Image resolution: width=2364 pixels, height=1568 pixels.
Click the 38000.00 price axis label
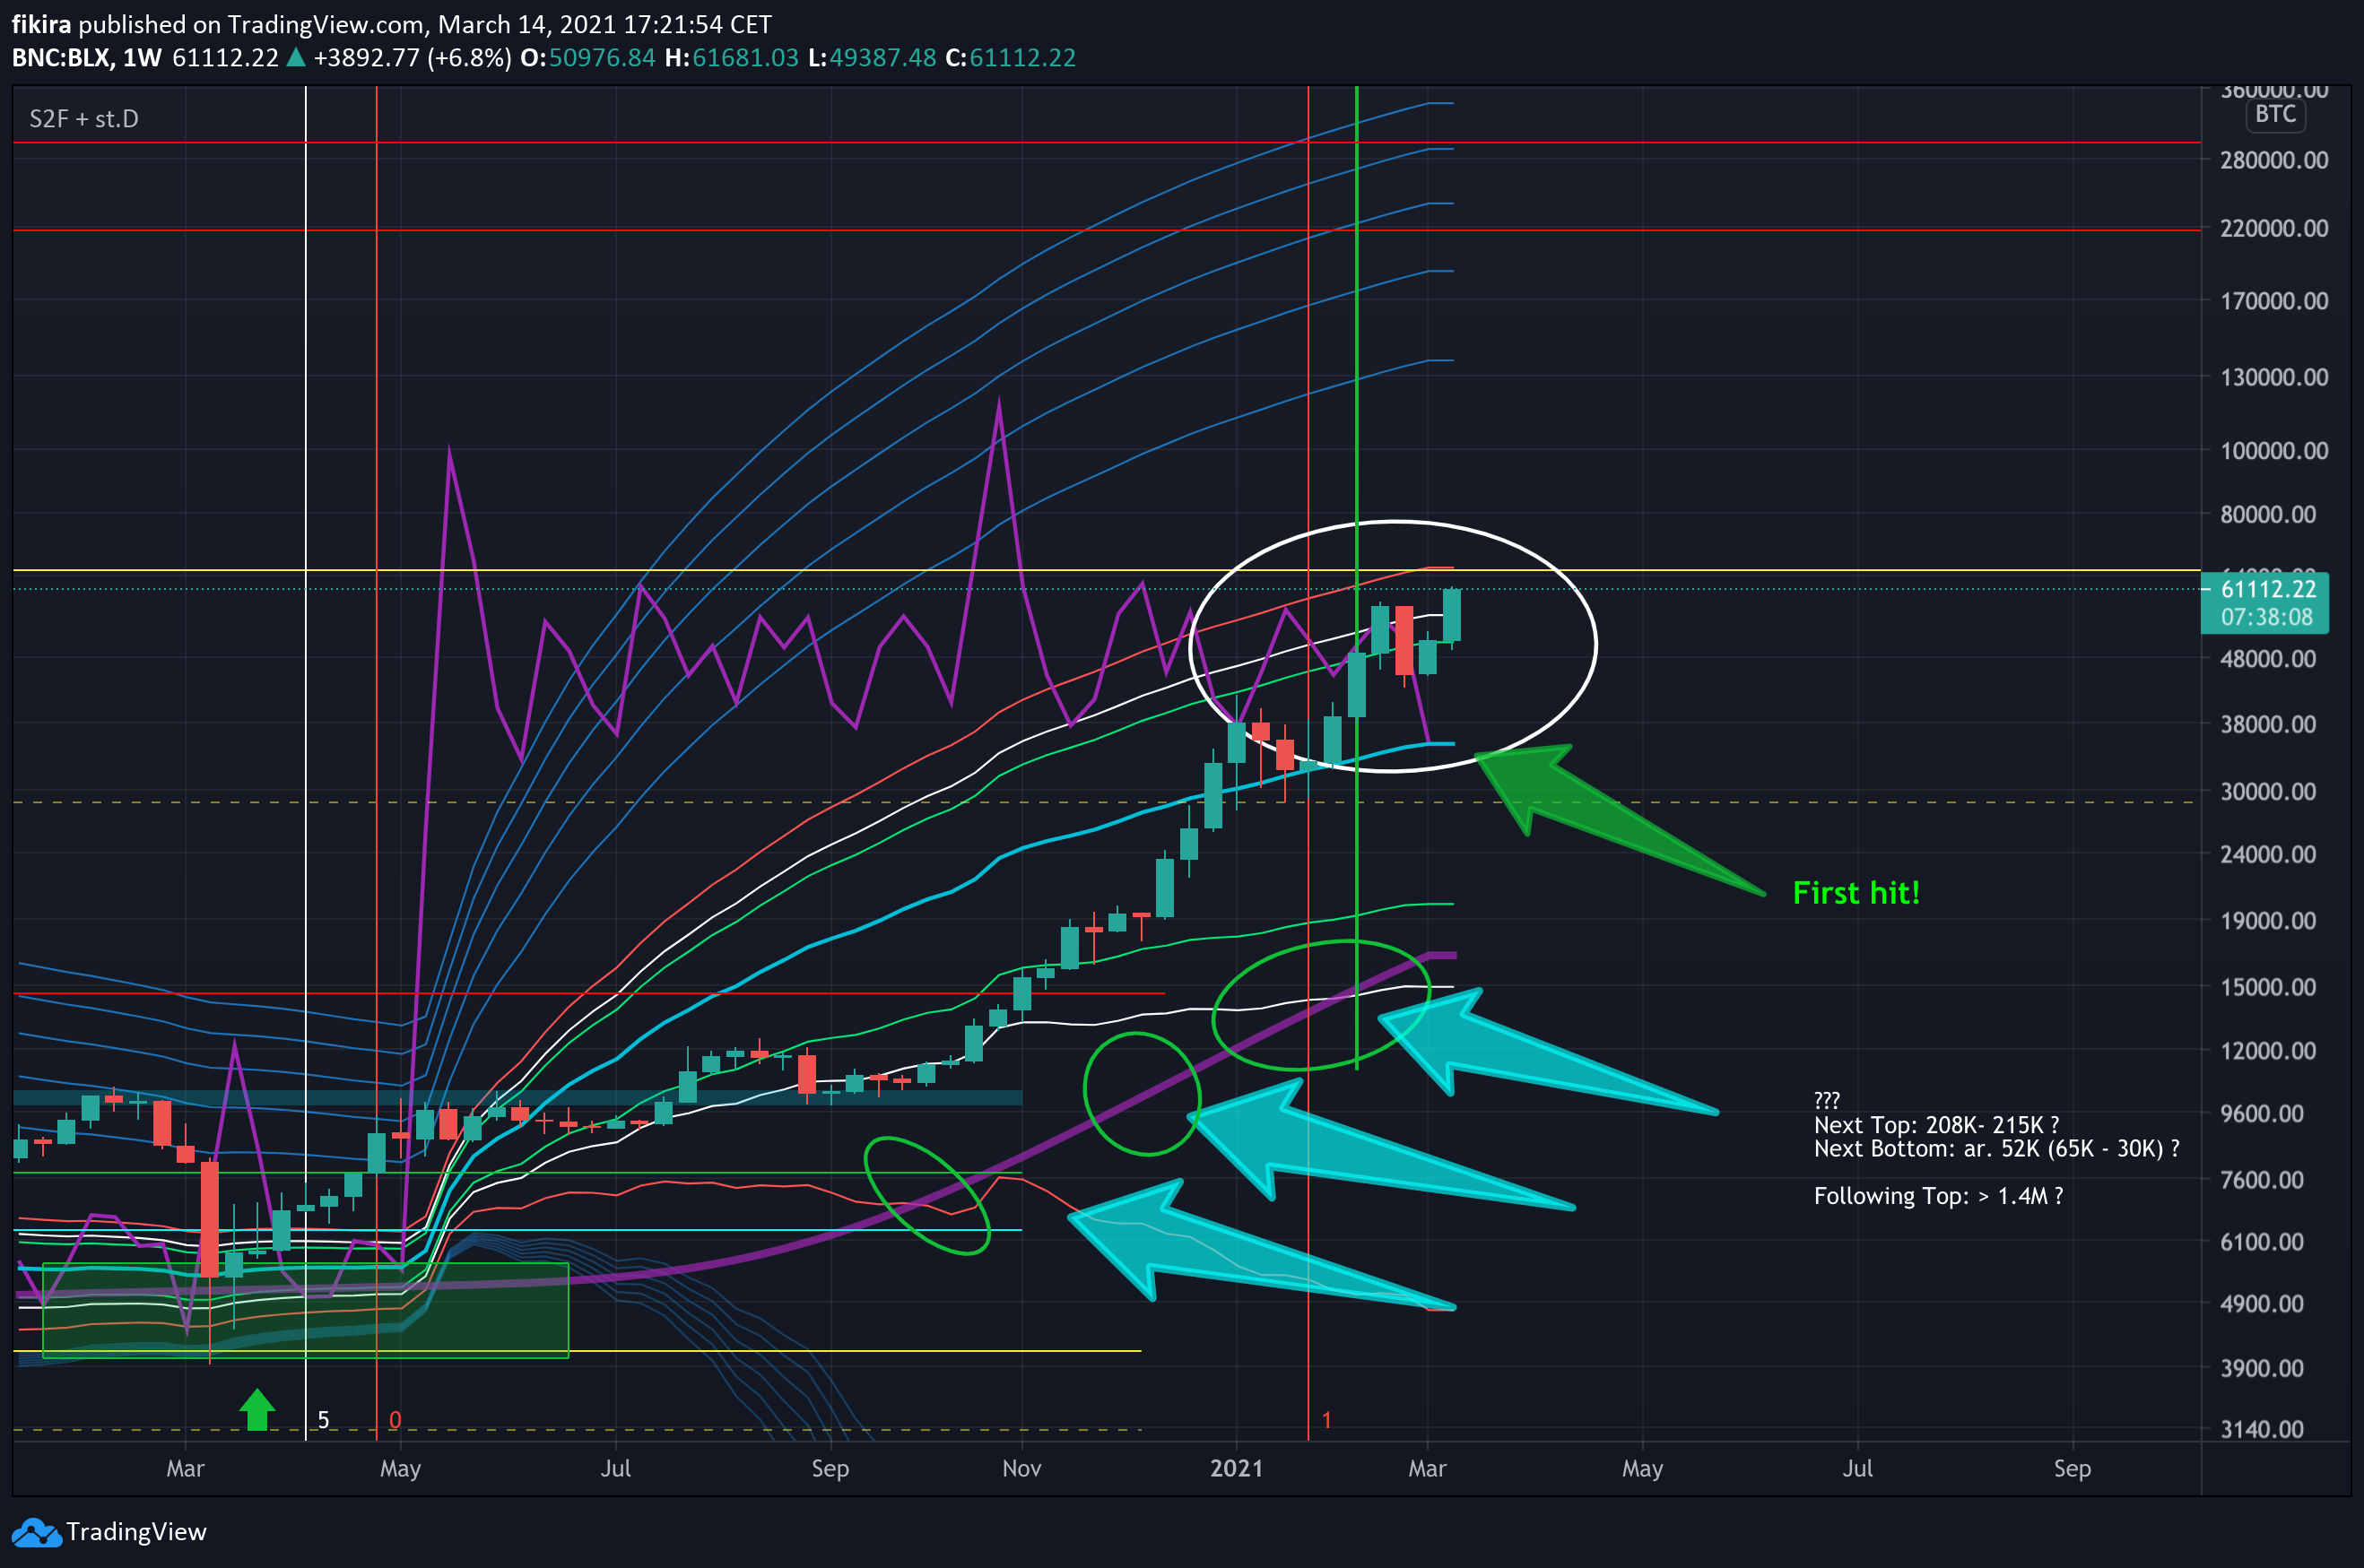(2268, 724)
